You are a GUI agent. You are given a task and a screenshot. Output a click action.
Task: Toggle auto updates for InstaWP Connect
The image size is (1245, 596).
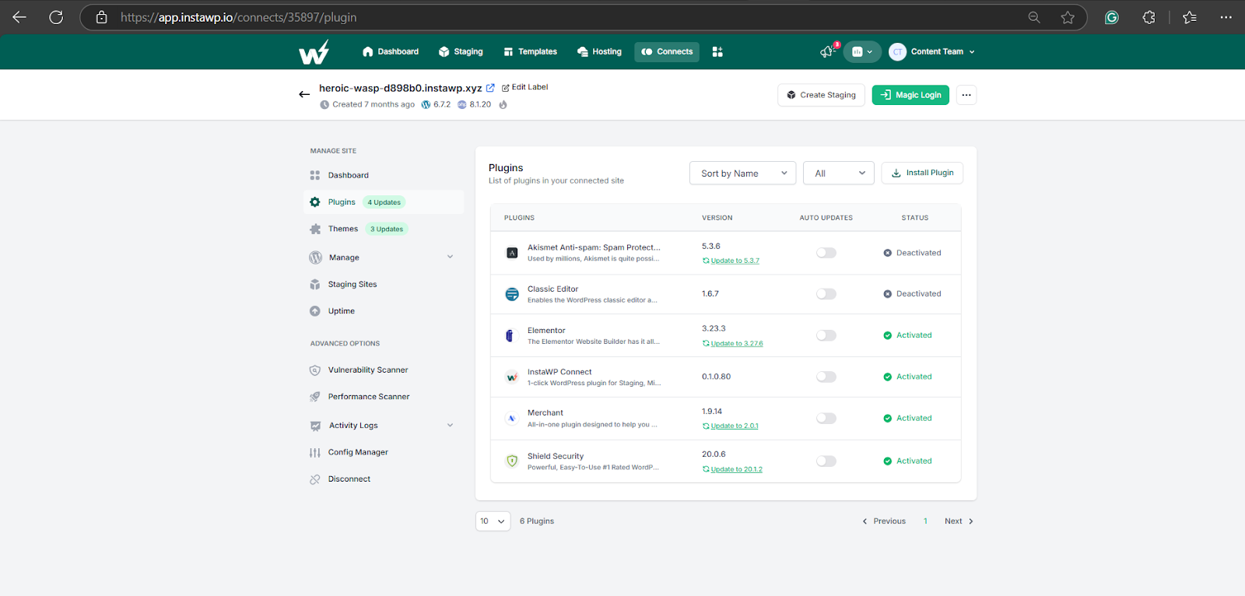click(x=826, y=377)
